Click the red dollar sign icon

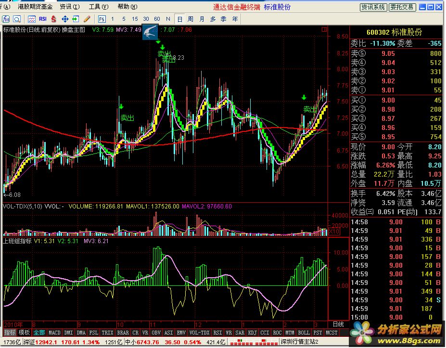coord(54,19)
